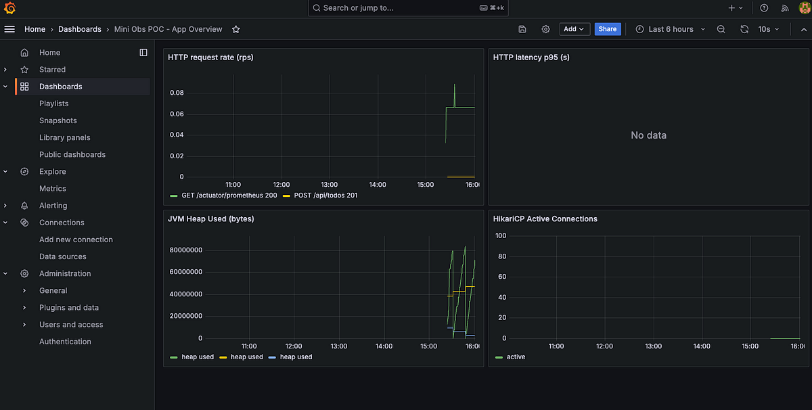The width and height of the screenshot is (812, 410).
Task: Open Playlists in the sidebar
Action: tap(54, 104)
